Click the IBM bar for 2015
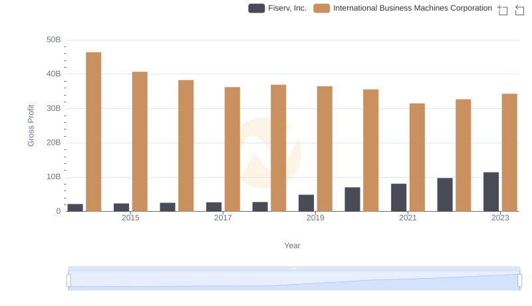532x306 pixels. (140, 141)
